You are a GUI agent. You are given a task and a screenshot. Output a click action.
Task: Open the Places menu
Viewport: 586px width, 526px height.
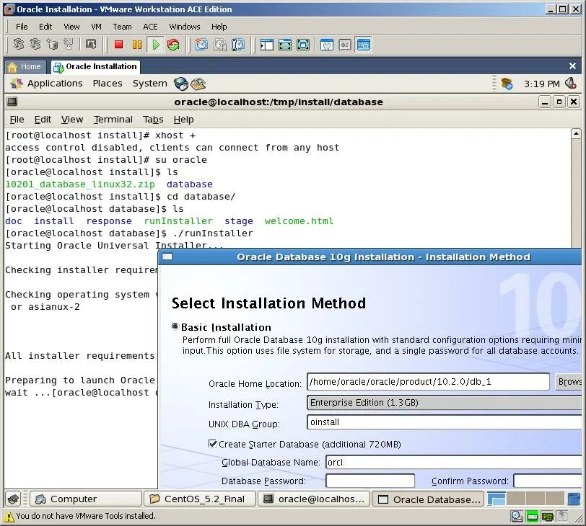(108, 83)
